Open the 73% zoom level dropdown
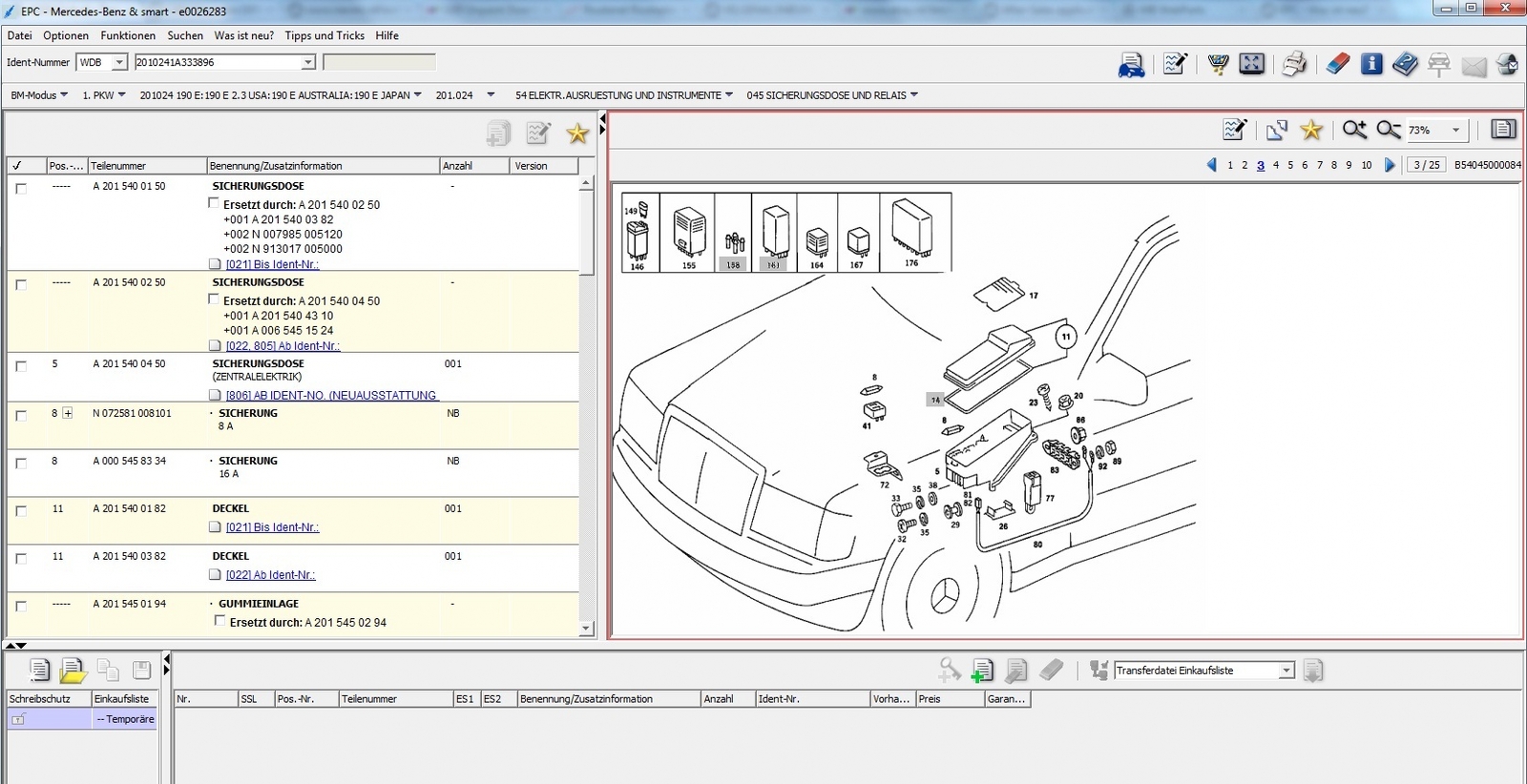The image size is (1527, 784). pyautogui.click(x=1455, y=130)
